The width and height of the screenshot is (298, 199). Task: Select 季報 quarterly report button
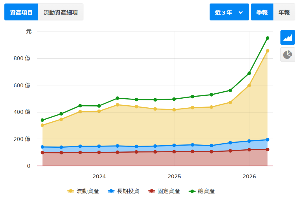(x=262, y=12)
